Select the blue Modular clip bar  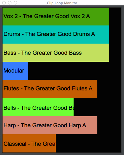coord(16,71)
